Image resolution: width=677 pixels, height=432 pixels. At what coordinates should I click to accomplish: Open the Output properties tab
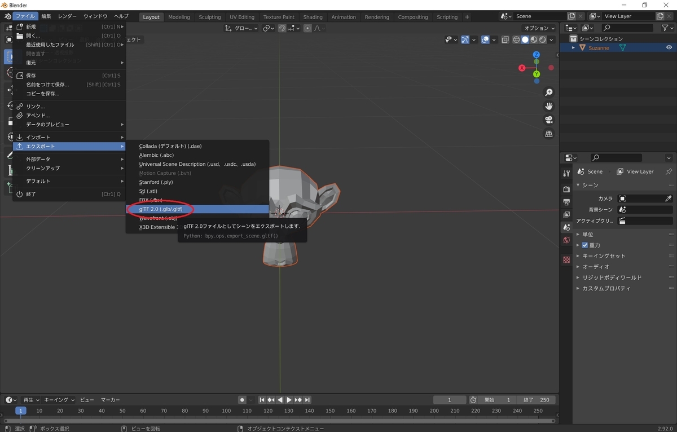pos(567,202)
